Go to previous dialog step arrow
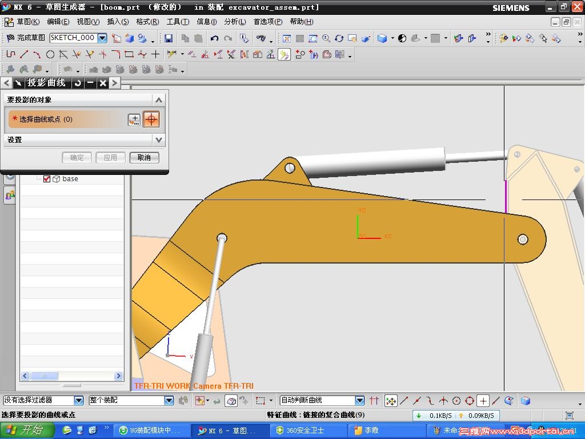 point(6,83)
